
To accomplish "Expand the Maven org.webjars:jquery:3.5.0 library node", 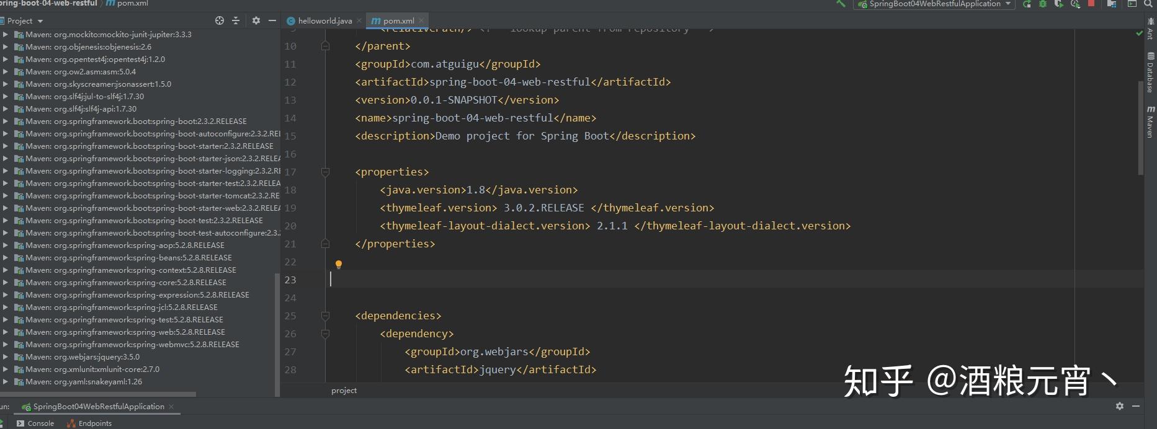I will [6, 357].
